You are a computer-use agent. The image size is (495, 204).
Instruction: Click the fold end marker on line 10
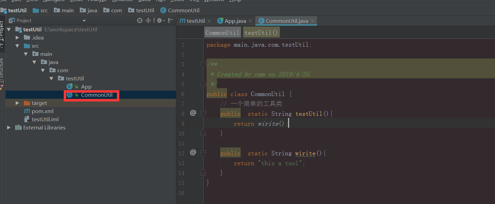pos(203,134)
